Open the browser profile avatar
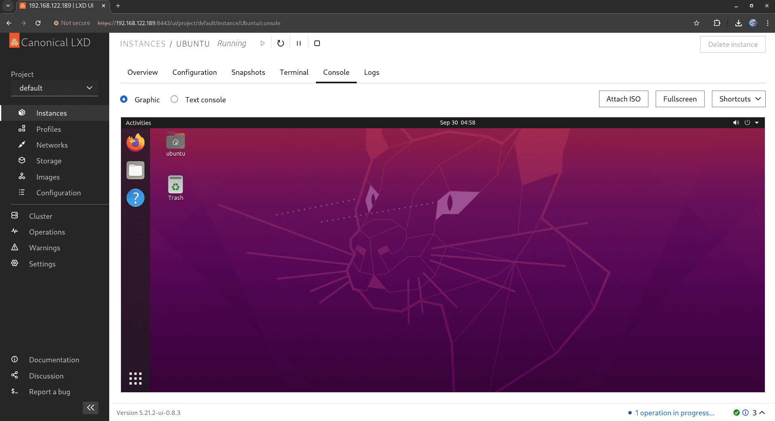The height and width of the screenshot is (421, 775). (753, 23)
